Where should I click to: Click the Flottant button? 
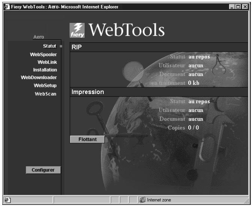(x=87, y=139)
